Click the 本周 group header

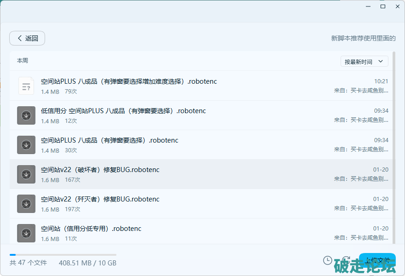click(23, 61)
